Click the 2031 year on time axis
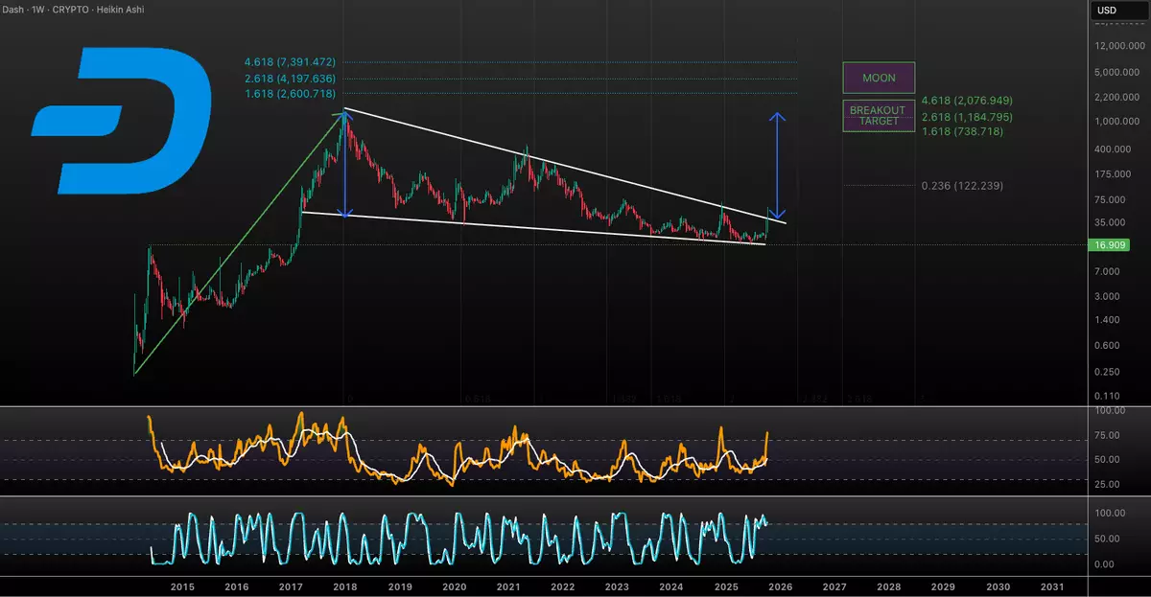1151x597 pixels. pyautogui.click(x=1051, y=586)
